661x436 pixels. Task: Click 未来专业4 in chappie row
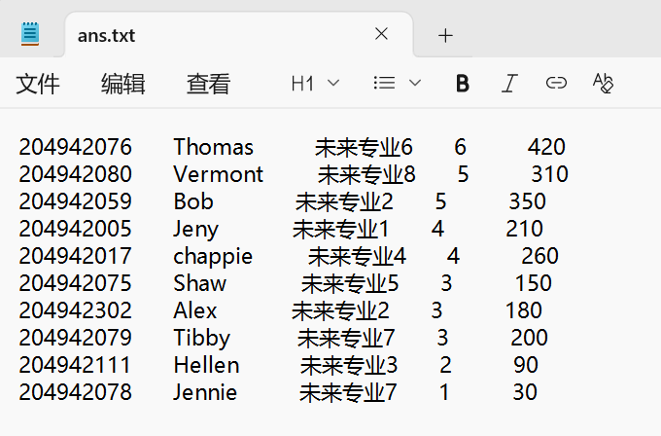point(357,256)
